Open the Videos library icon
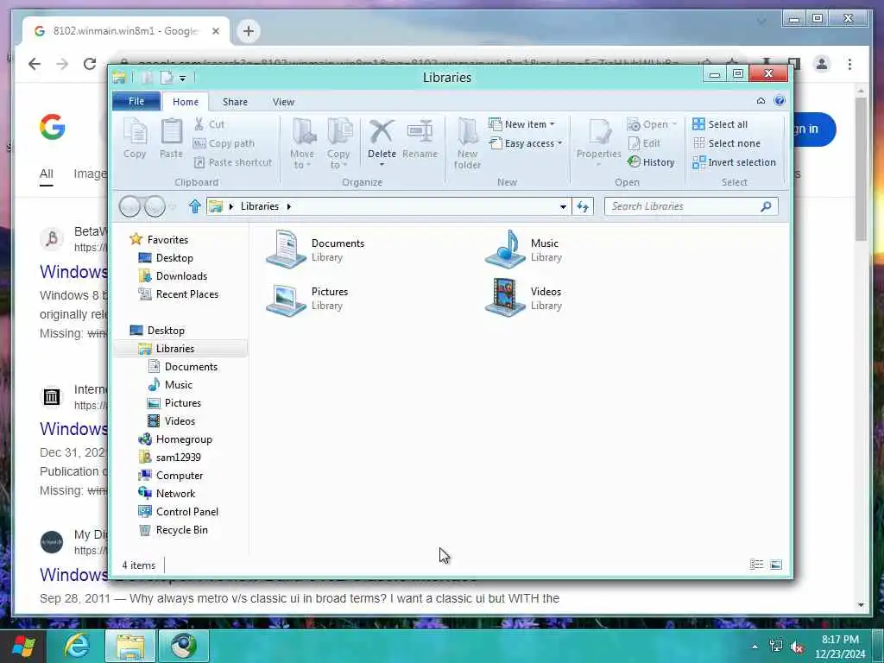Screen dimensions: 884x663 505,298
